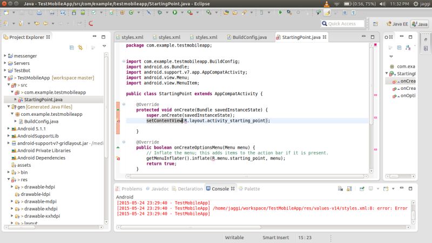This screenshot has height=243, width=432.
Task: Click the New Java Class green C icon
Action: [131, 12]
